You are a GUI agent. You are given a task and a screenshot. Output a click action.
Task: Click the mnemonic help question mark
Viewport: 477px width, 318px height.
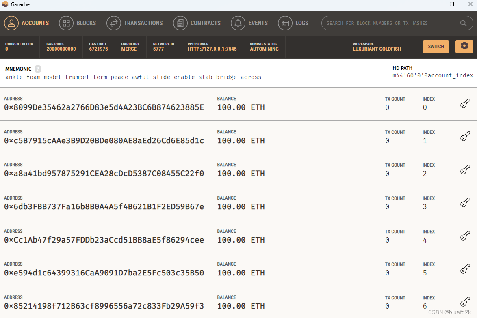click(x=38, y=69)
